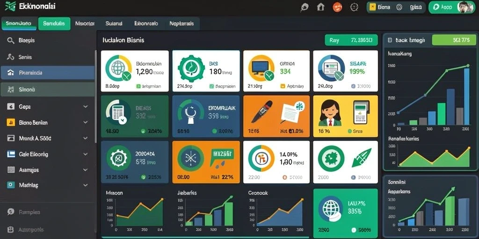Open the computer monitor icon card
The width and height of the screenshot is (479, 239).
pos(276,71)
